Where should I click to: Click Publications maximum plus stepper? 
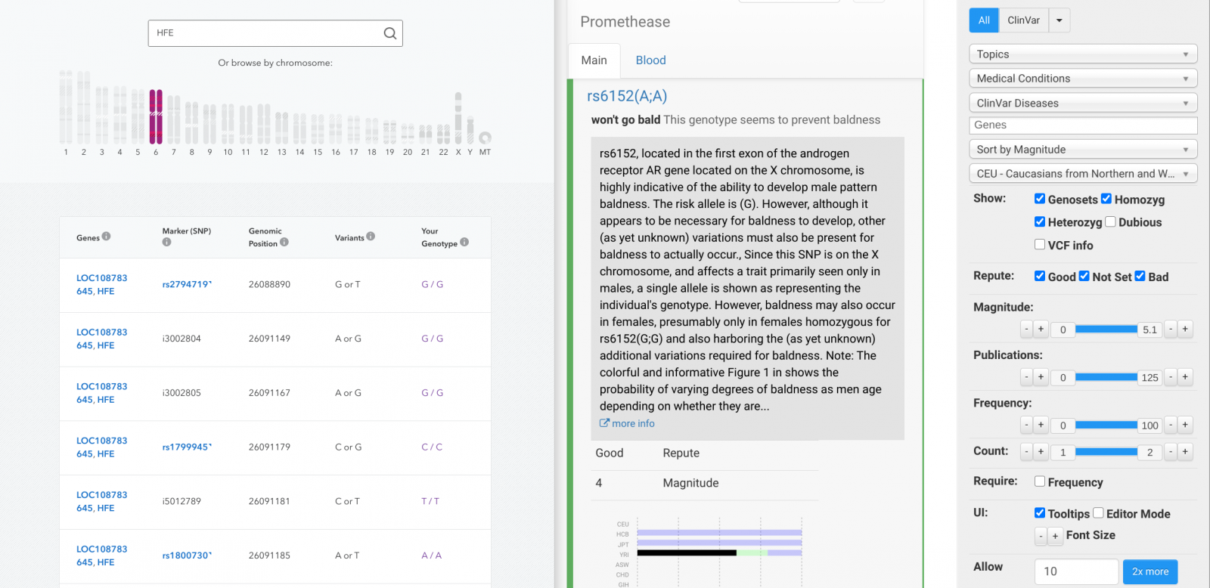[1185, 376]
